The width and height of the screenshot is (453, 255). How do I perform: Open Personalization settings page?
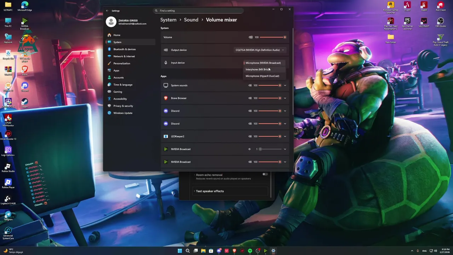coord(130,63)
